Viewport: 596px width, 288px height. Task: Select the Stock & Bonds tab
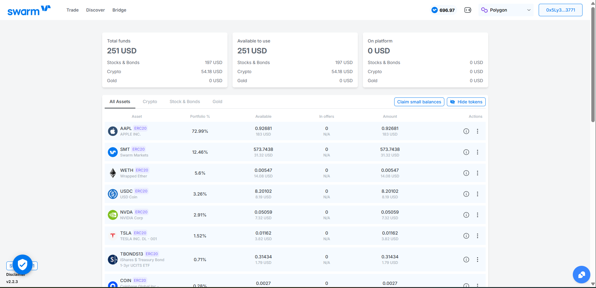tap(185, 102)
